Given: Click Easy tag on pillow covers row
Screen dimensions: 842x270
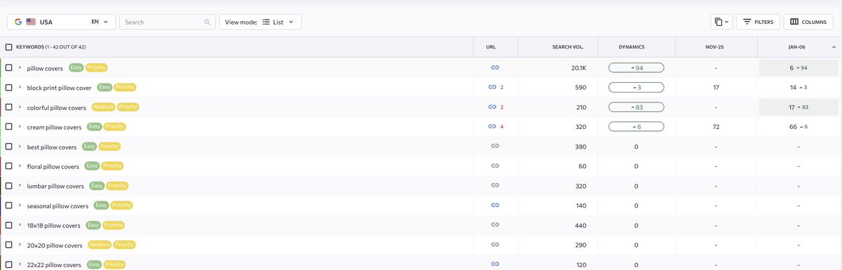Looking at the screenshot, I should click(76, 67).
